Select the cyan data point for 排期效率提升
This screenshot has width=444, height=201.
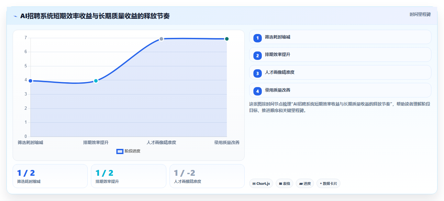(96, 81)
